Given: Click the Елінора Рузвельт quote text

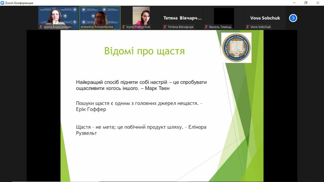Looking at the screenshot, I should 141,130.
